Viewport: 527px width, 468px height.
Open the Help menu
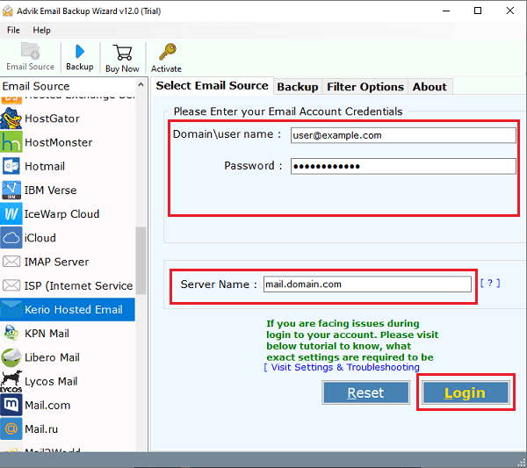click(x=41, y=30)
